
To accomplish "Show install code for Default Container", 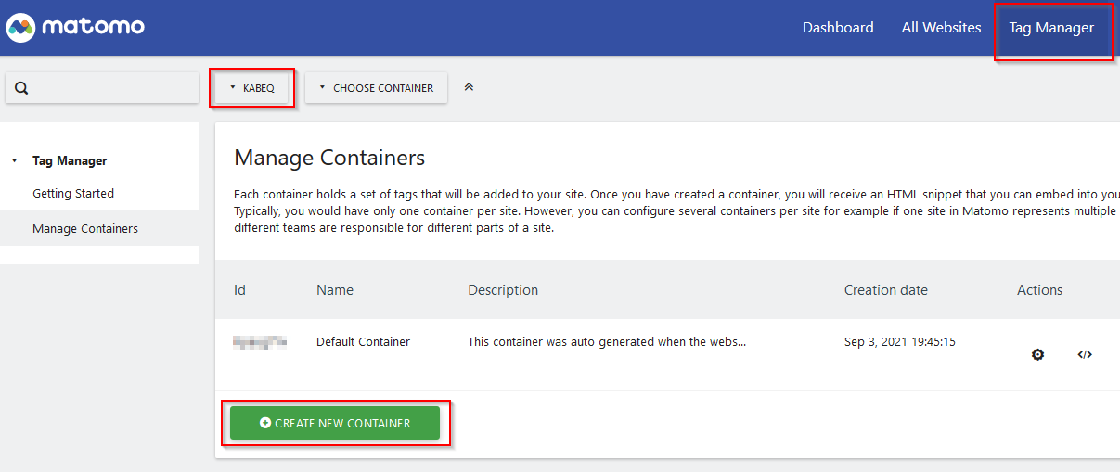I will click(1084, 354).
